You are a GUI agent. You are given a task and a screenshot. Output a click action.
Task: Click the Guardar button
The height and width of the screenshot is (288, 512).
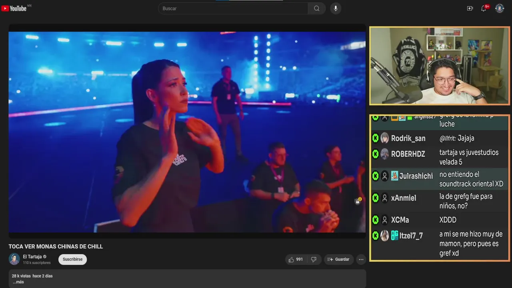[338, 260]
